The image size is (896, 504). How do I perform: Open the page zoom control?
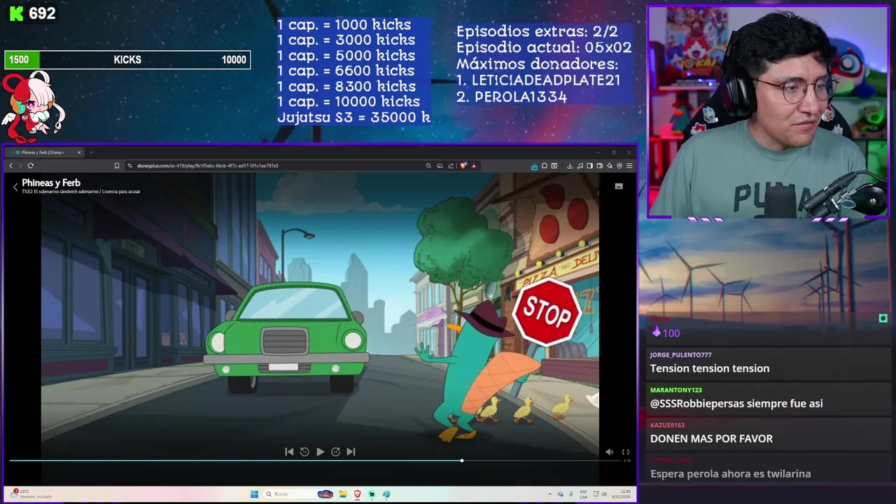(428, 166)
